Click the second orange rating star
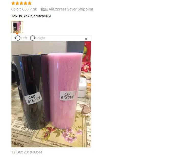 pos(17,3)
